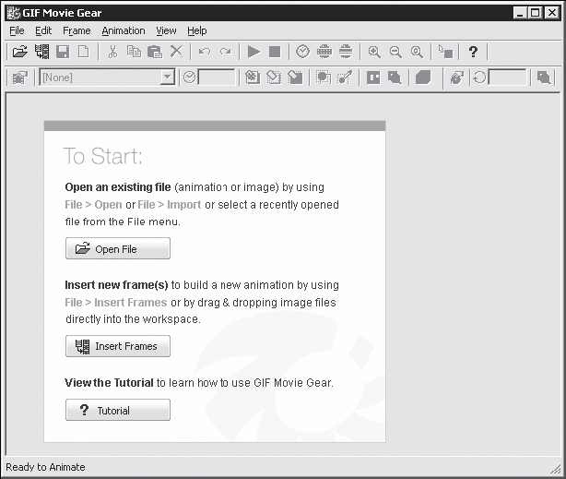Click the frame delay input field beside clock
The width and height of the screenshot is (566, 479).
[217, 78]
